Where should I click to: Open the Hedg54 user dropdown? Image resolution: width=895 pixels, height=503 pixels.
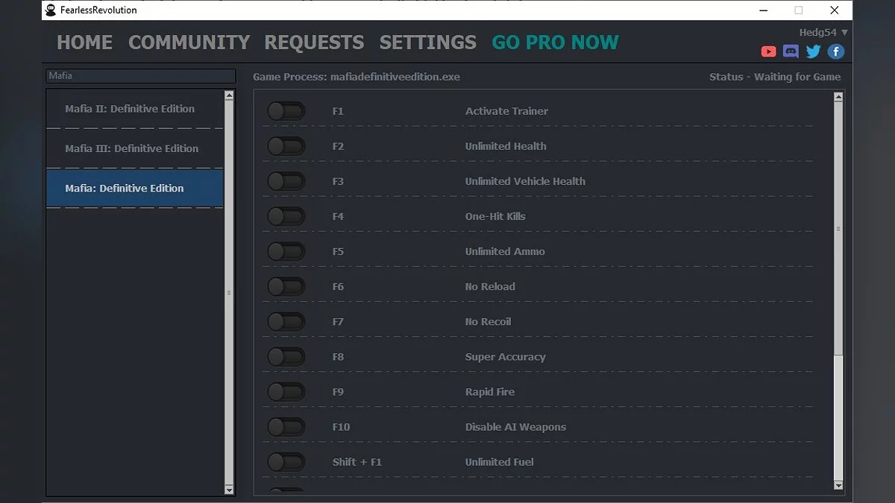click(823, 33)
